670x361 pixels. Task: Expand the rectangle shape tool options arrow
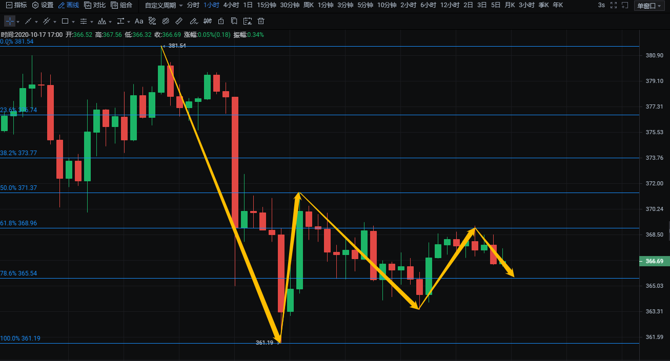(73, 22)
